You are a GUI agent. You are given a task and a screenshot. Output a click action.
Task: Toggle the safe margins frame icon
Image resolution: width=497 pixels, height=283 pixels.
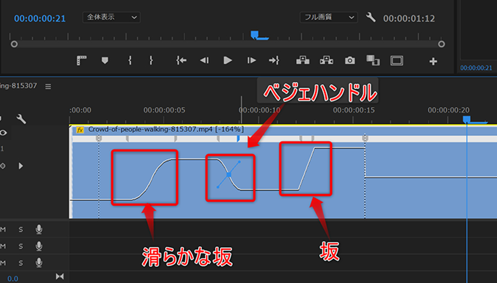click(x=397, y=60)
